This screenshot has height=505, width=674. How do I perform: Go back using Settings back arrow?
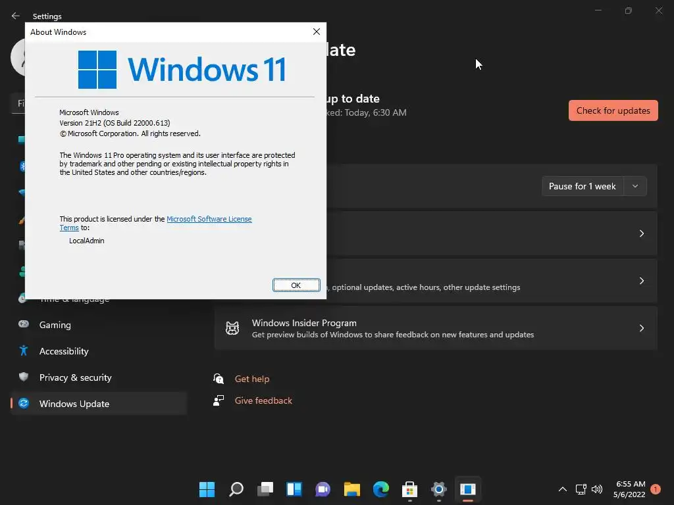[16, 16]
